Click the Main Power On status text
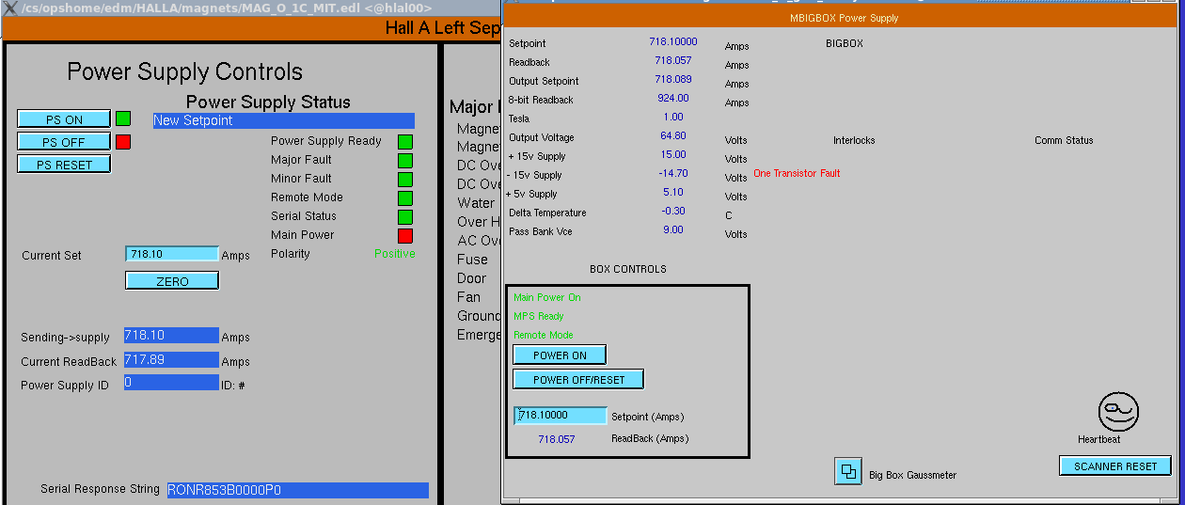This screenshot has width=1185, height=505. [547, 297]
